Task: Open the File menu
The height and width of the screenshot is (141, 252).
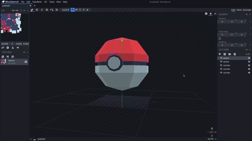Action: point(23,2)
